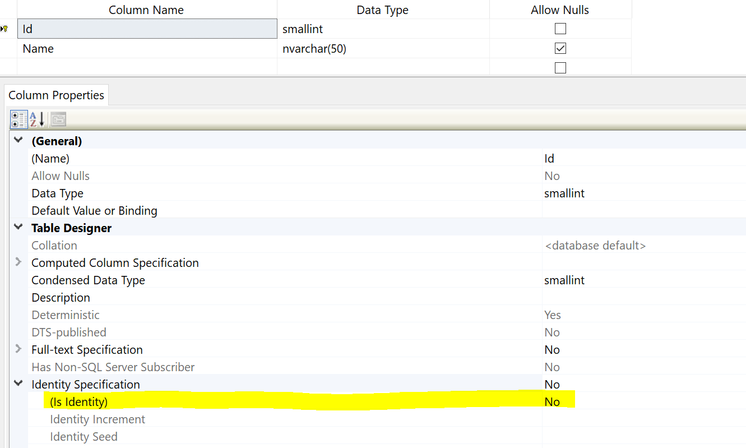The image size is (746, 448).
Task: Select the Data Type column header
Action: tap(383, 10)
